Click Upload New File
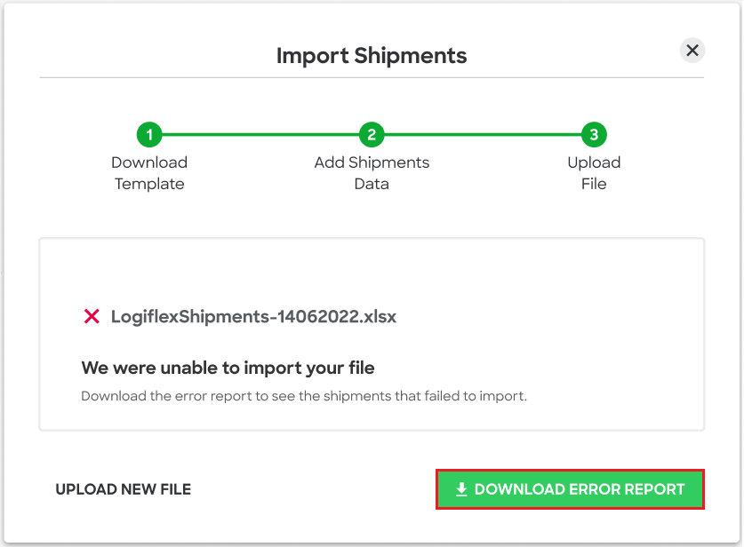This screenshot has height=547, width=744. (124, 489)
